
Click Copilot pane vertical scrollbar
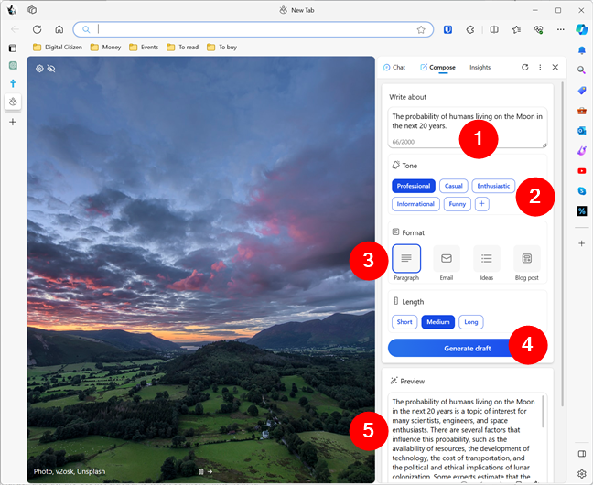point(563,244)
